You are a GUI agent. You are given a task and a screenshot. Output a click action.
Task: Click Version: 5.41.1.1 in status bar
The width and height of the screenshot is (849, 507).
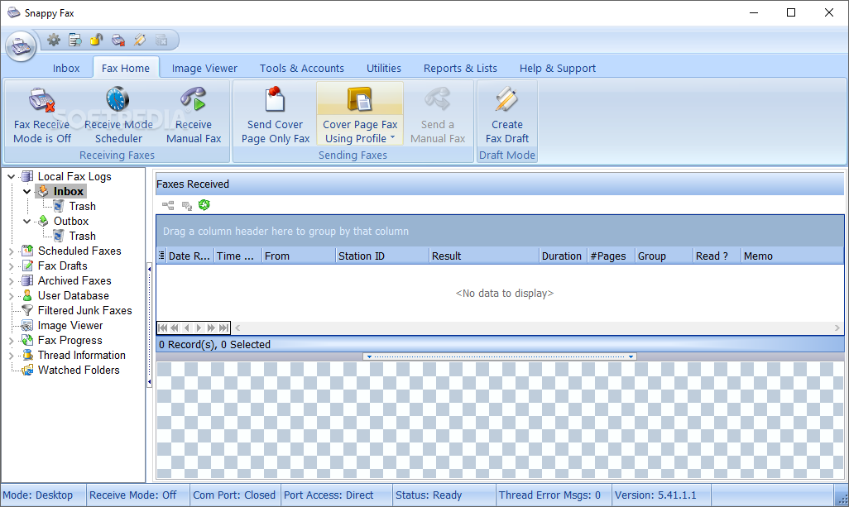click(x=655, y=495)
